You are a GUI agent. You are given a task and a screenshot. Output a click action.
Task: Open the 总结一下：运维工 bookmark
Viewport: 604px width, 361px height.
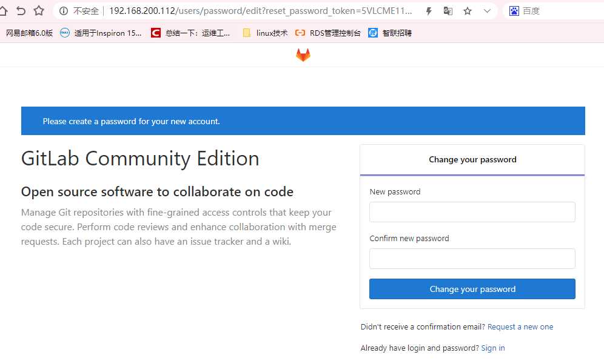click(190, 33)
